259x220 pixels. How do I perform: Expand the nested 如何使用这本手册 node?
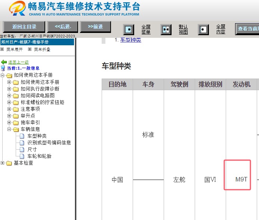[x=9, y=82]
